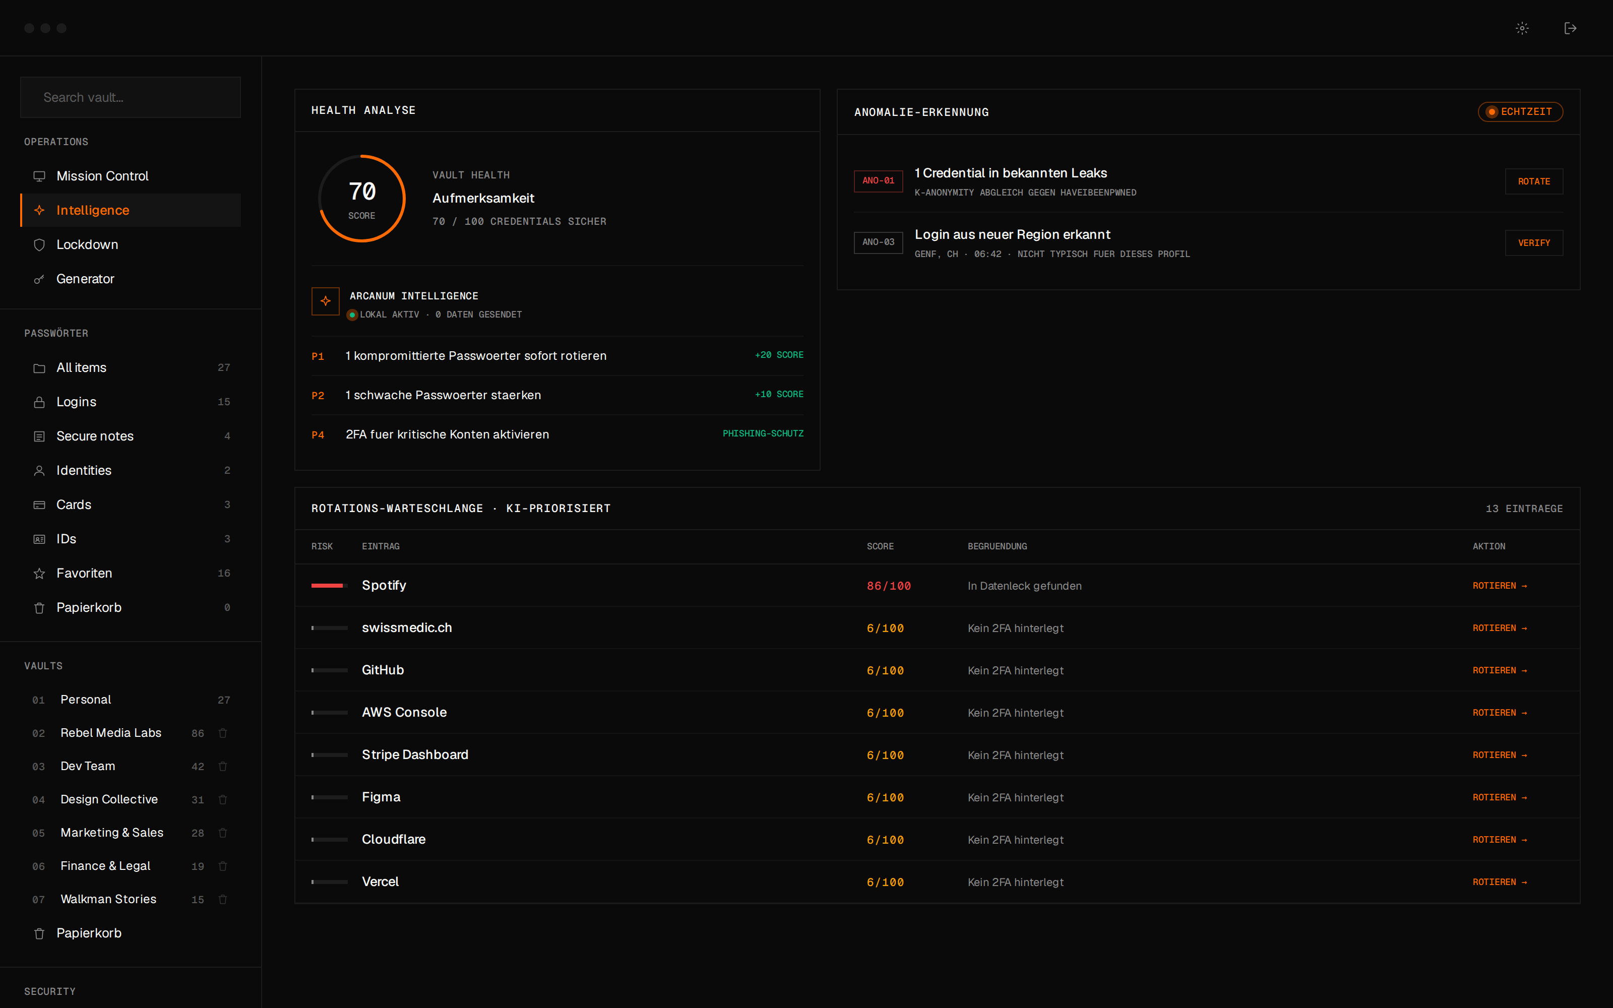Toggle the theme via the sun icon
Screen dimensions: 1613x1008
[1522, 28]
